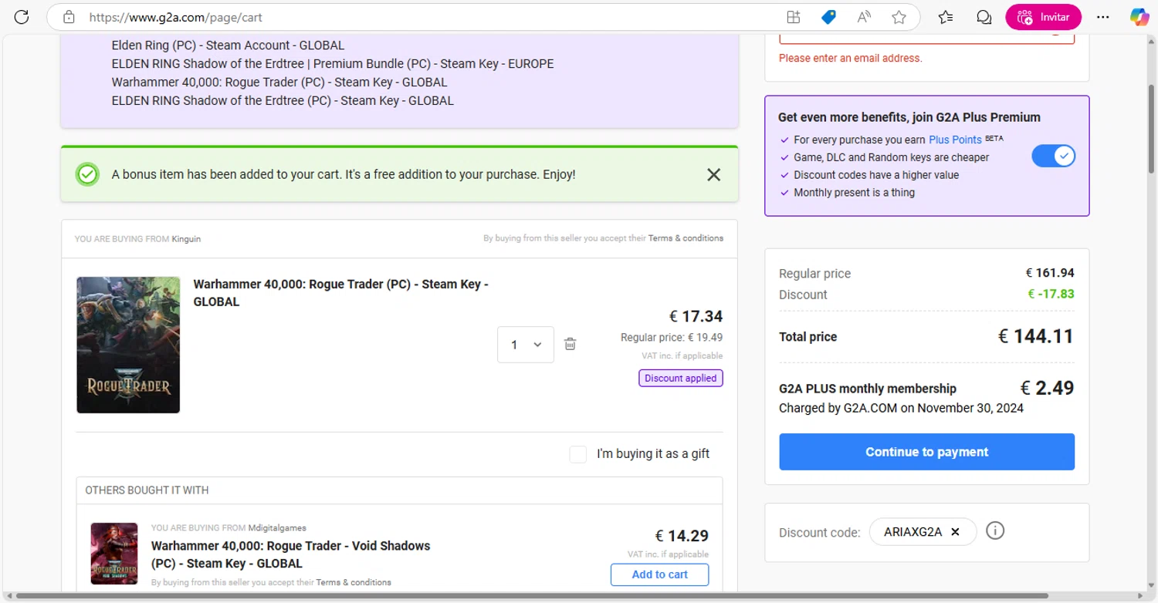Turn off the G2A Plus Premium switch
Viewport: 1158px width, 603px height.
click(x=1053, y=156)
